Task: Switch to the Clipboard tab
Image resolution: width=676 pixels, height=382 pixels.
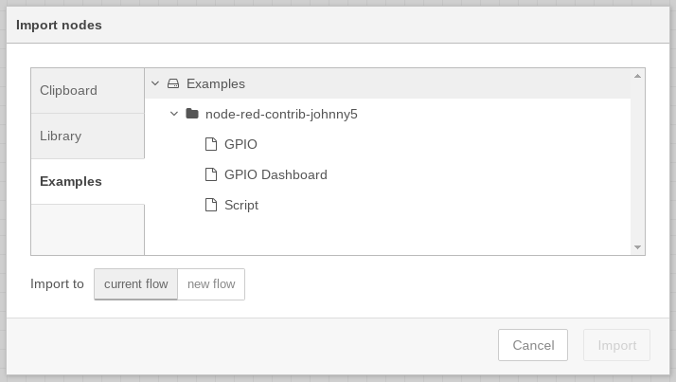Action: tap(87, 91)
